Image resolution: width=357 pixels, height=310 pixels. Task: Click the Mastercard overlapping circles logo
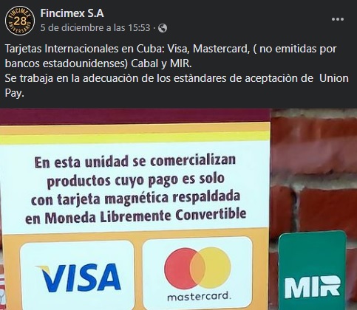197,268
